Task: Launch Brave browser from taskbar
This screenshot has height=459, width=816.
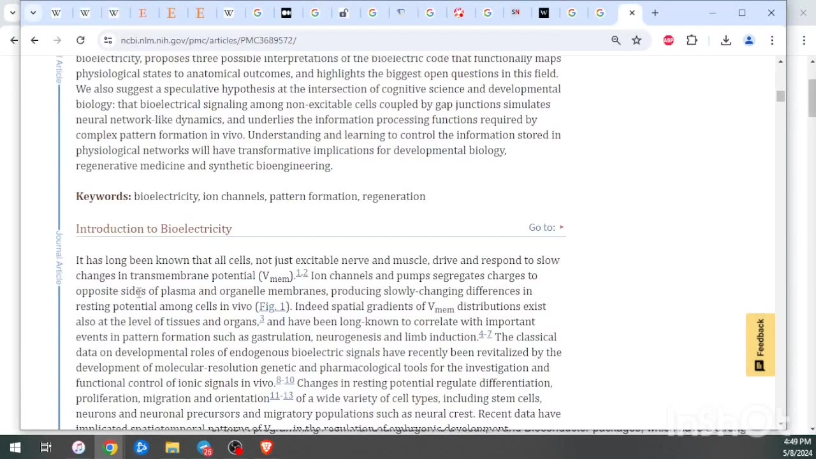Action: tap(266, 448)
